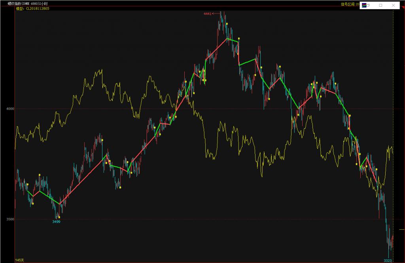Maximize the small floating window
The image size is (405, 263).
[x=380, y=5]
